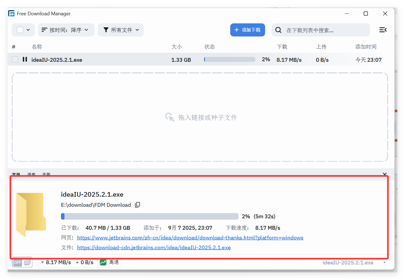Check the box for ideaIU-2025.2.1.exe row
Screen dimensions: 405x280
click(x=15, y=59)
